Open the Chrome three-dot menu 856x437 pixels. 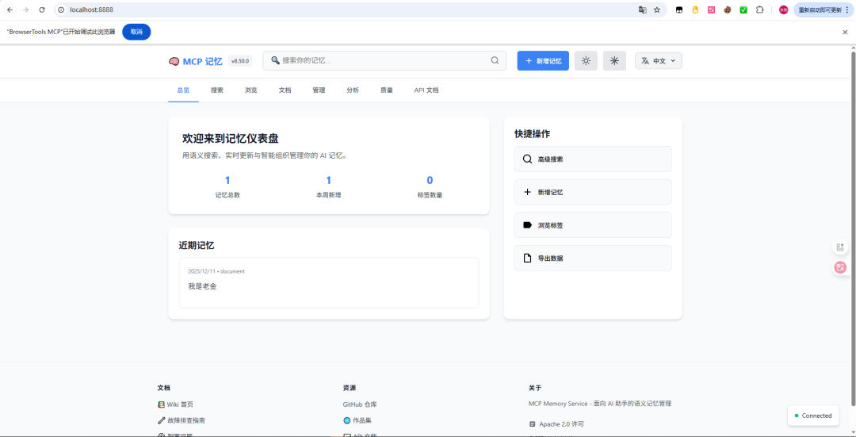(847, 10)
